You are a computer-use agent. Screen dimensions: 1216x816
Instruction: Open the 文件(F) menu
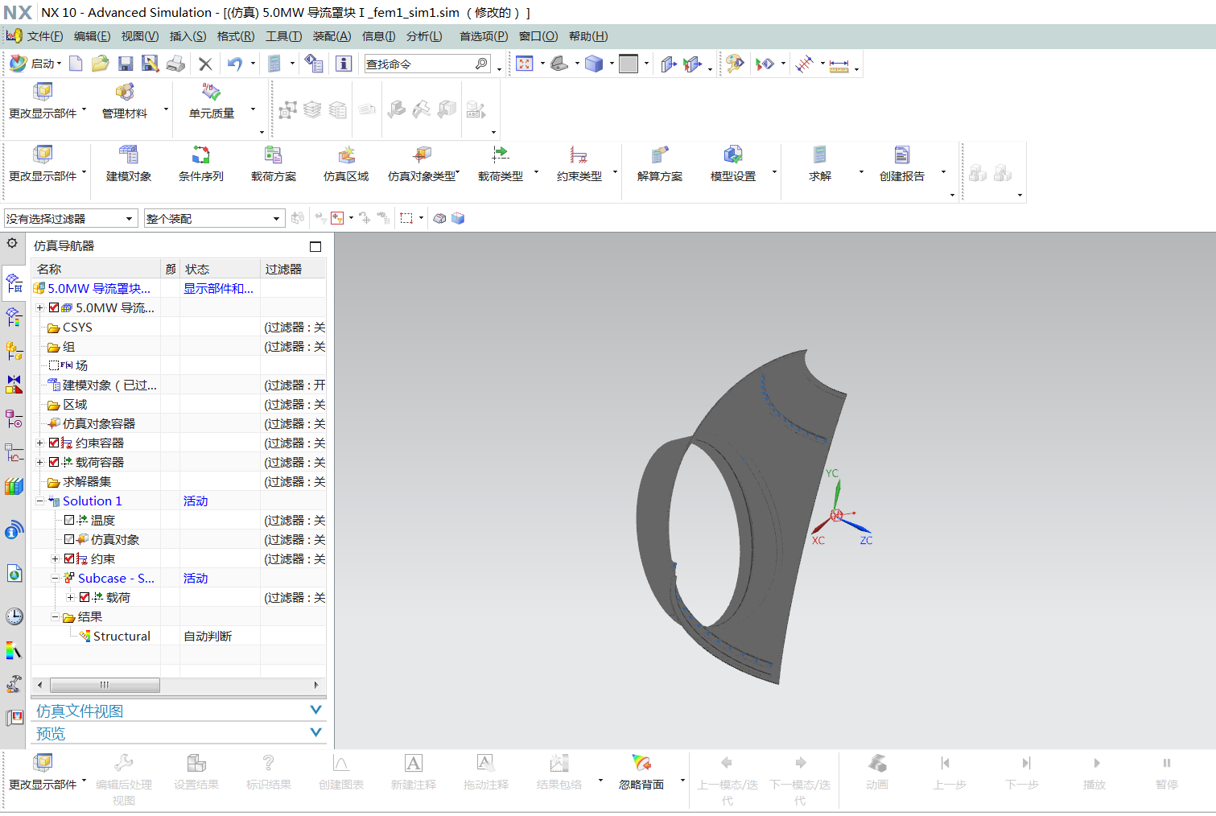pyautogui.click(x=44, y=36)
